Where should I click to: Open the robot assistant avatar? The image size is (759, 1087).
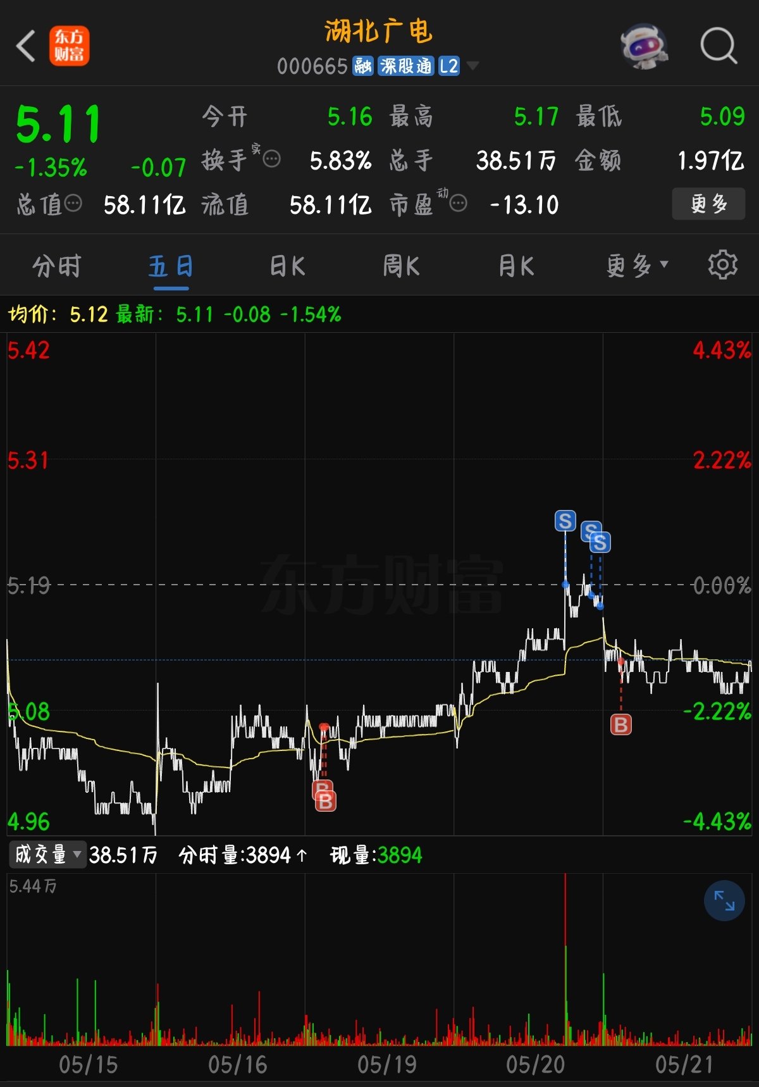tap(645, 46)
